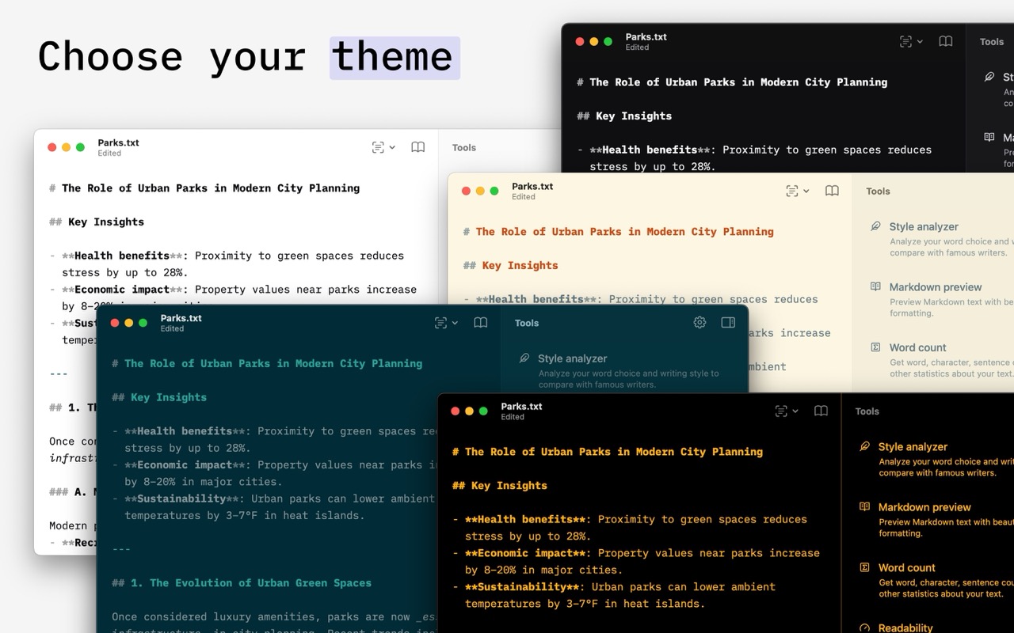Click the book icon in white window

(418, 147)
